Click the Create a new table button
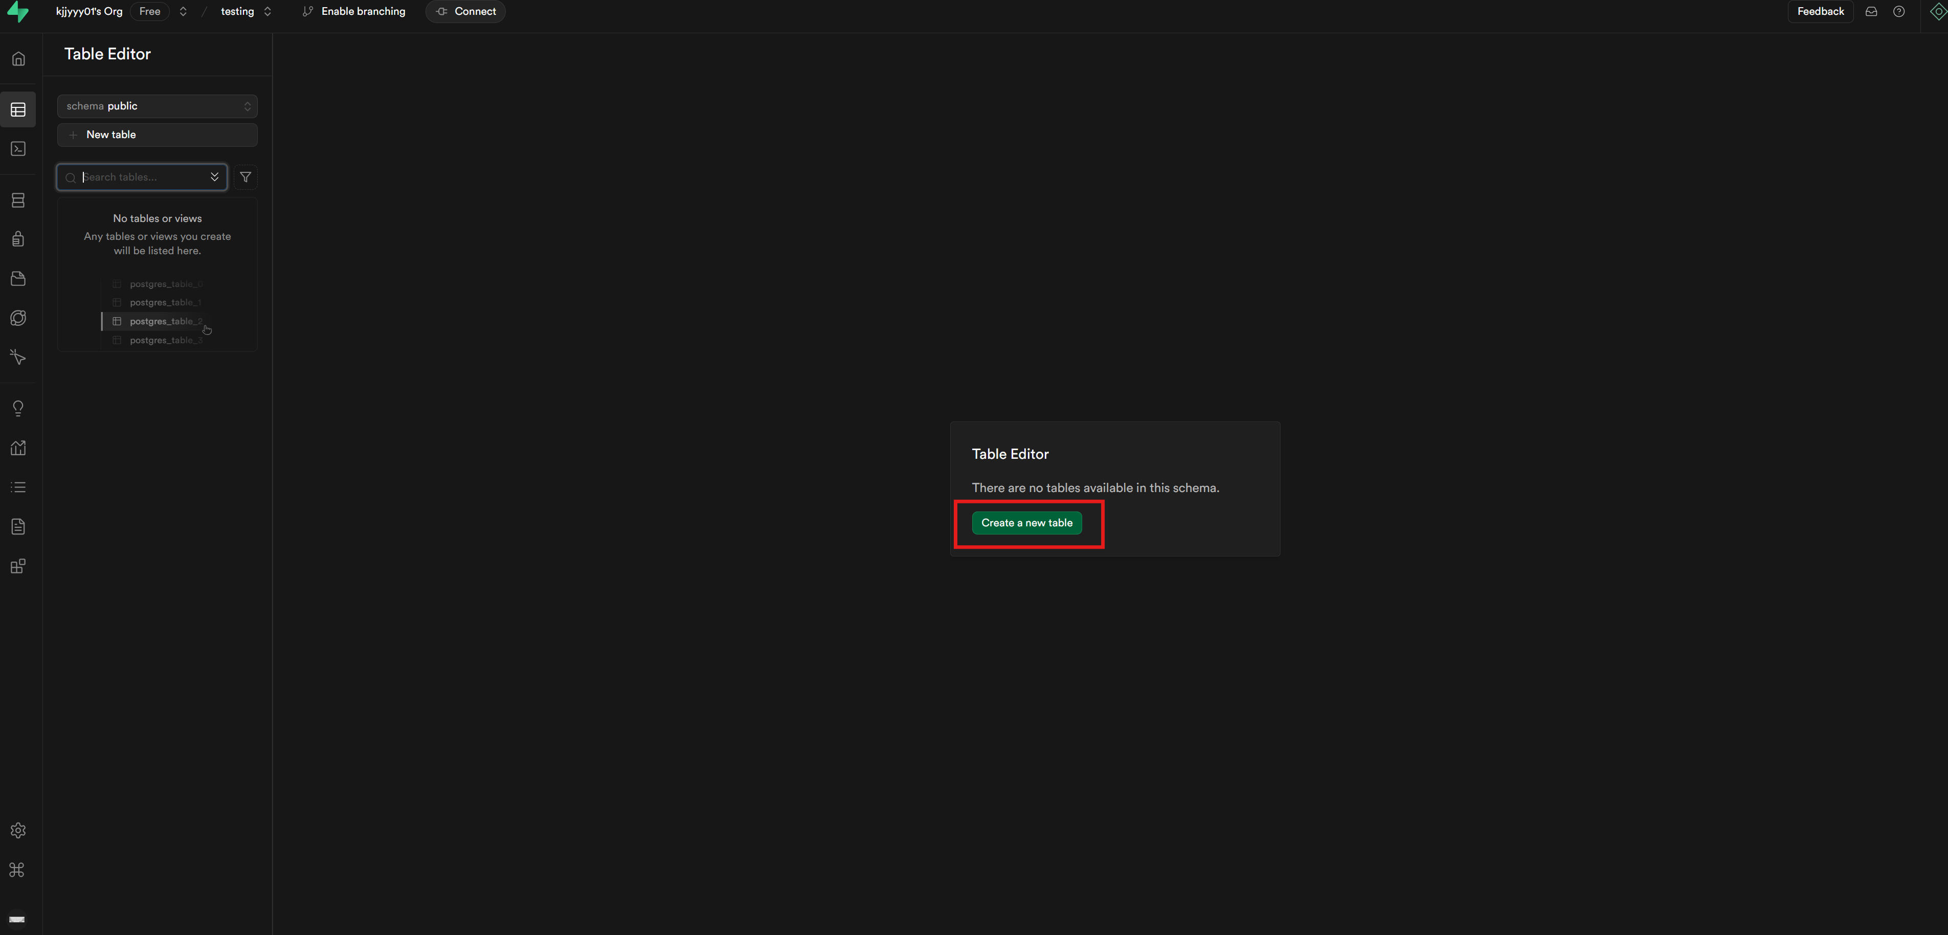Screen dimensions: 1948x935 click(1026, 523)
